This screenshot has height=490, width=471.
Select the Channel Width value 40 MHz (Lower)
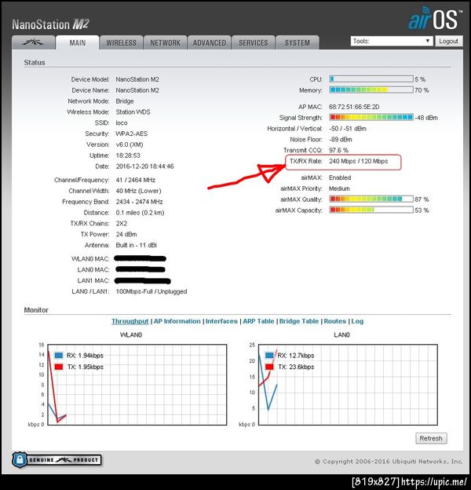click(138, 191)
